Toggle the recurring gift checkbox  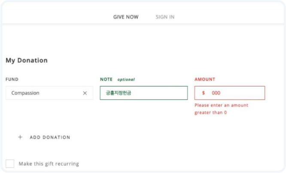(x=10, y=164)
